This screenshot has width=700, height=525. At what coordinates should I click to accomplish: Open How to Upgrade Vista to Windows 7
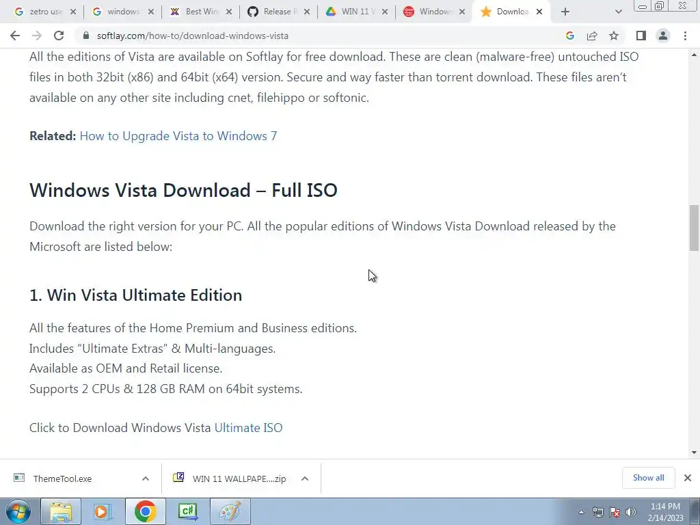[178, 136]
